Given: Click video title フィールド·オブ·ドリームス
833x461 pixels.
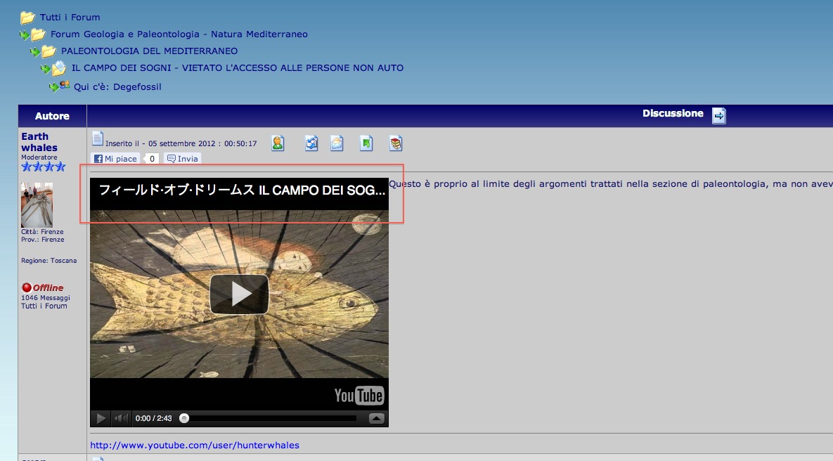Looking at the screenshot, I should (x=243, y=190).
